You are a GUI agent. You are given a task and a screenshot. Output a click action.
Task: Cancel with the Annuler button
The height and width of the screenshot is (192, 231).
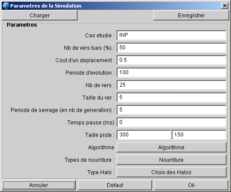[x=39, y=185]
